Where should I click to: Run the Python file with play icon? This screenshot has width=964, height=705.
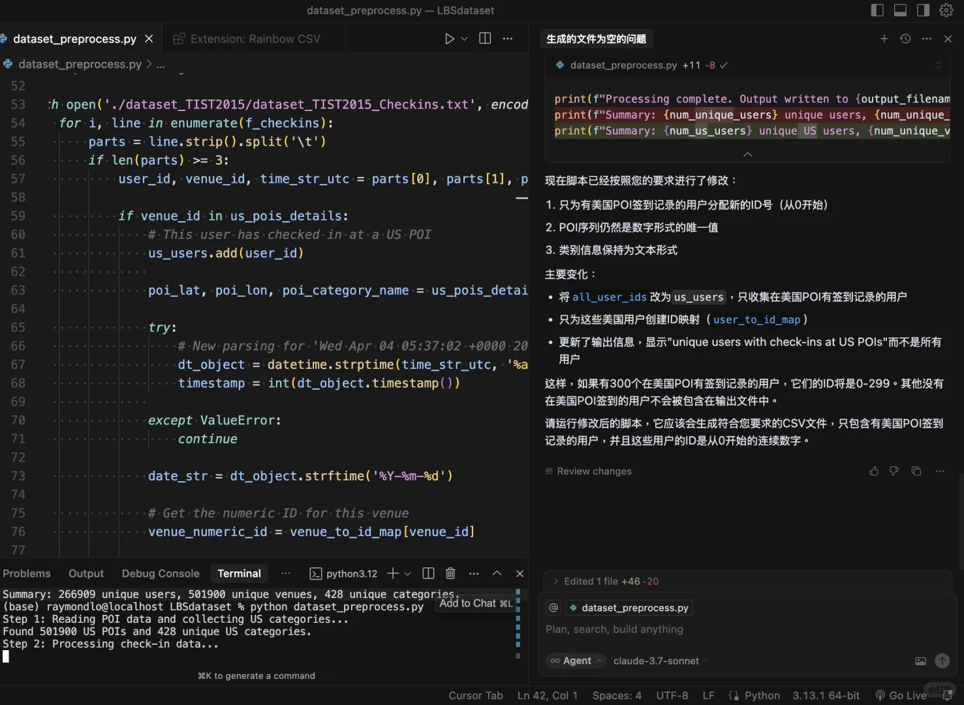pyautogui.click(x=450, y=39)
